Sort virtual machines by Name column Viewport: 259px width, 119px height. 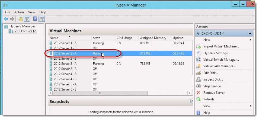[x=69, y=38]
